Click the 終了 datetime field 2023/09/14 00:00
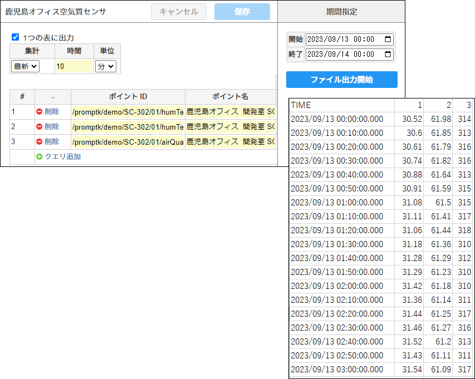The image size is (475, 379). coord(350,54)
